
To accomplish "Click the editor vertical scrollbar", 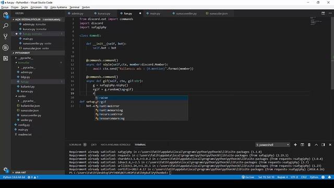I will point(332,53).
